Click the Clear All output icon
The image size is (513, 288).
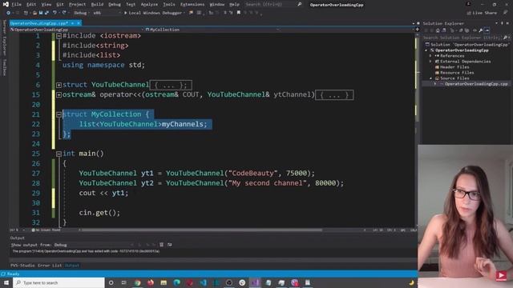click(x=161, y=245)
